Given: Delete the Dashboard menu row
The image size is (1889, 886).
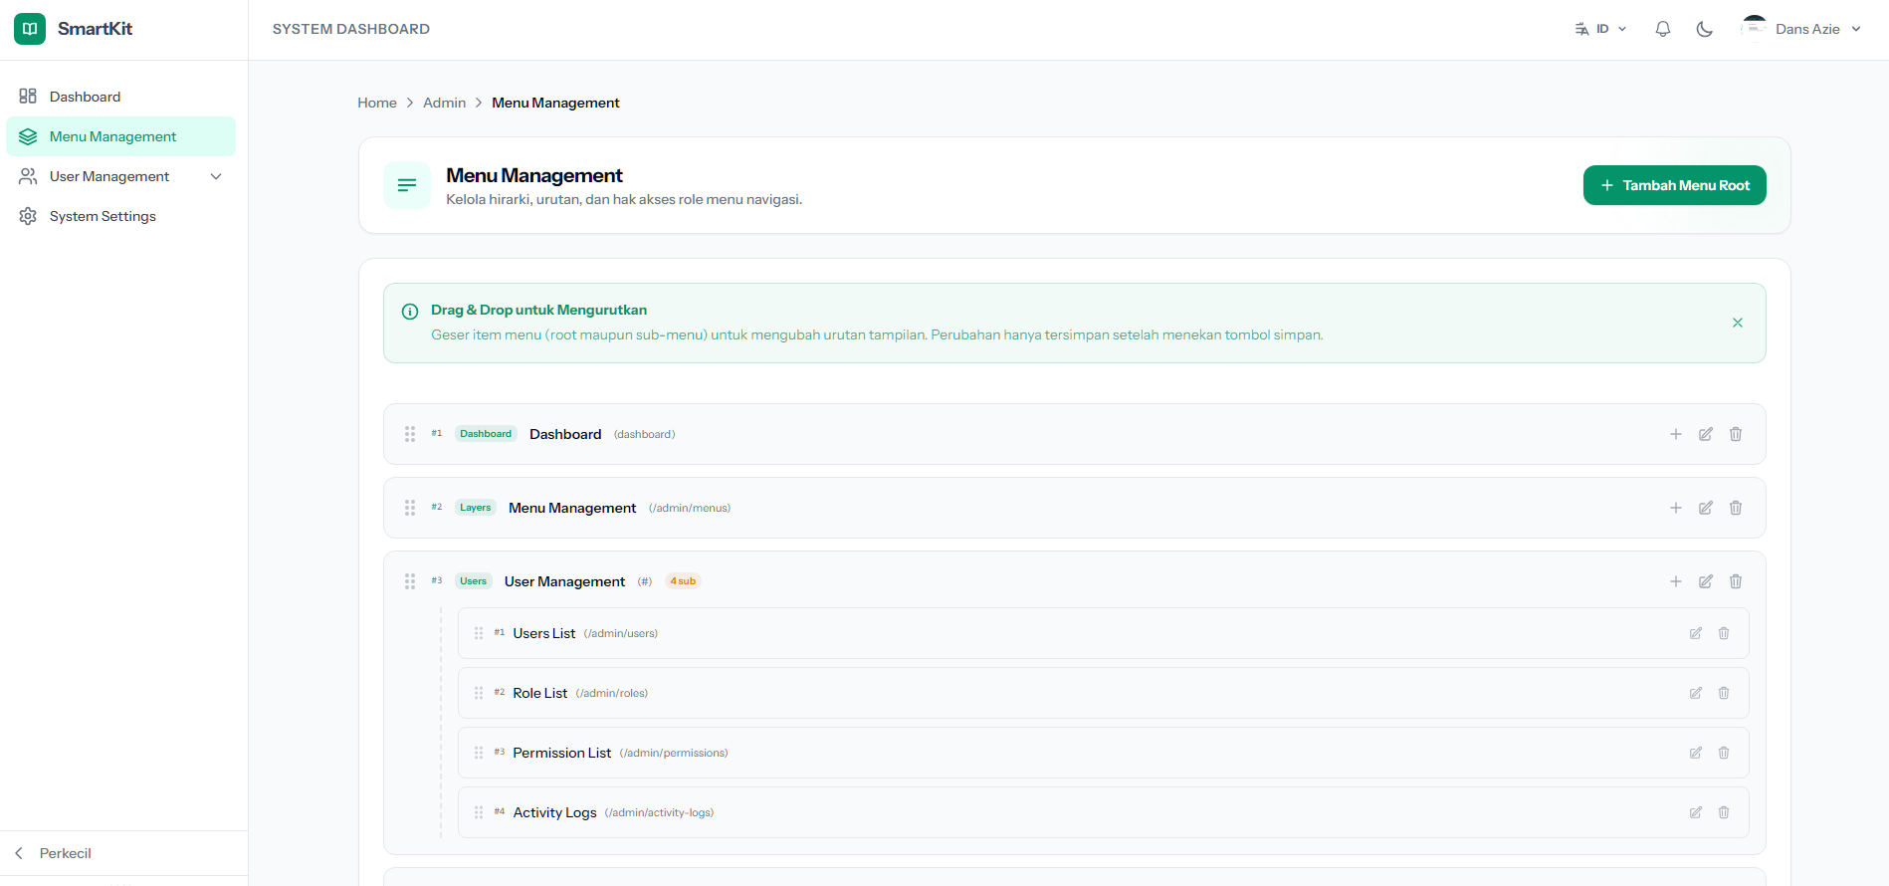Looking at the screenshot, I should 1736,434.
